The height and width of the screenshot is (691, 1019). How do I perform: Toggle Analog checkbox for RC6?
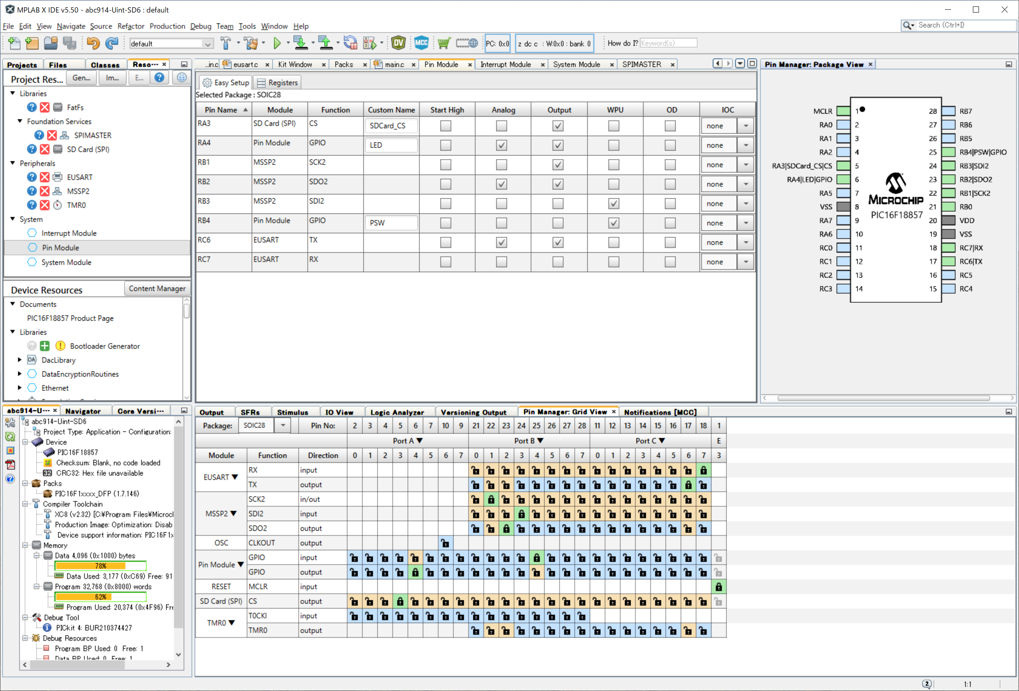tap(502, 242)
